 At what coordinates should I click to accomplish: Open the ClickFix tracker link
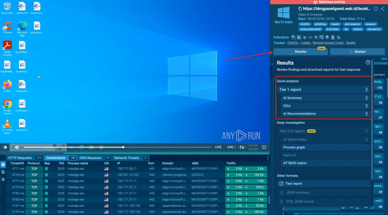(x=293, y=43)
